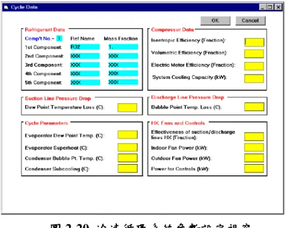Click the suction/discharge lines HX effectiveness field
Image resolution: width=285 pixels, height=228 pixels.
tap(254, 137)
